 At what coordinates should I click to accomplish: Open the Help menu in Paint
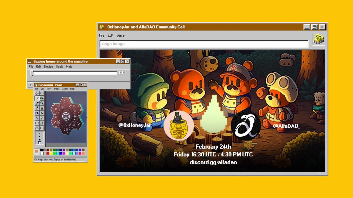(x=72, y=89)
